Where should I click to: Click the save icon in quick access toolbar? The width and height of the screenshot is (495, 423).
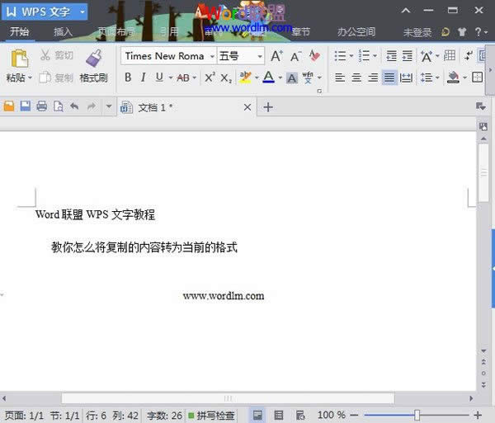coord(25,107)
